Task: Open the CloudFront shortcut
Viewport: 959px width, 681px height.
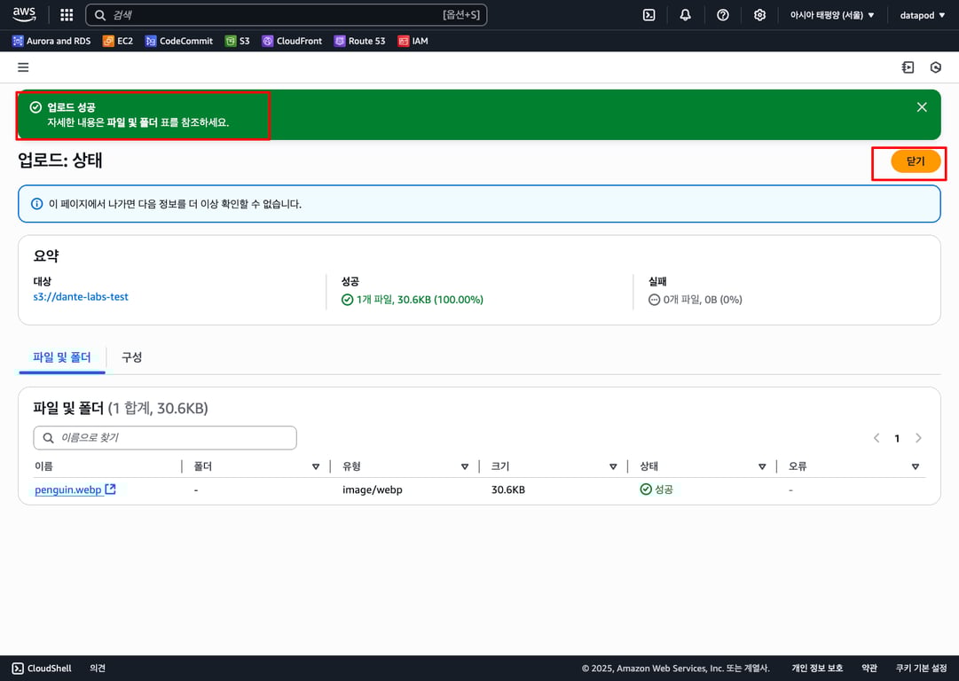Action: pos(293,41)
